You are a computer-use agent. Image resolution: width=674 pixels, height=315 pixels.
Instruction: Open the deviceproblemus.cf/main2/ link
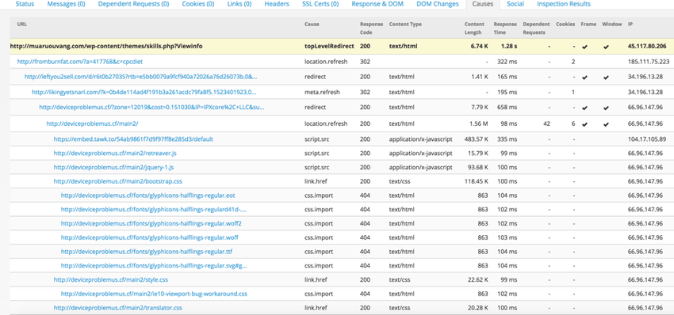coord(92,123)
